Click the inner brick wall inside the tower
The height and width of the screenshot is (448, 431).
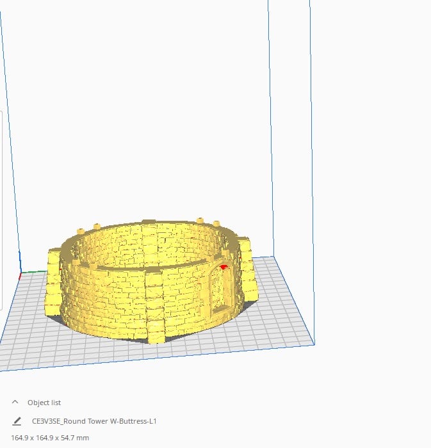pos(146,244)
